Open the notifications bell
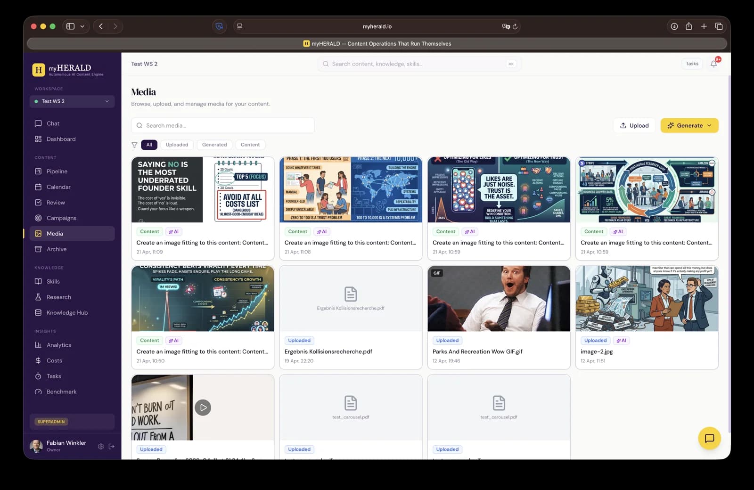This screenshot has height=490, width=754. coord(714,64)
